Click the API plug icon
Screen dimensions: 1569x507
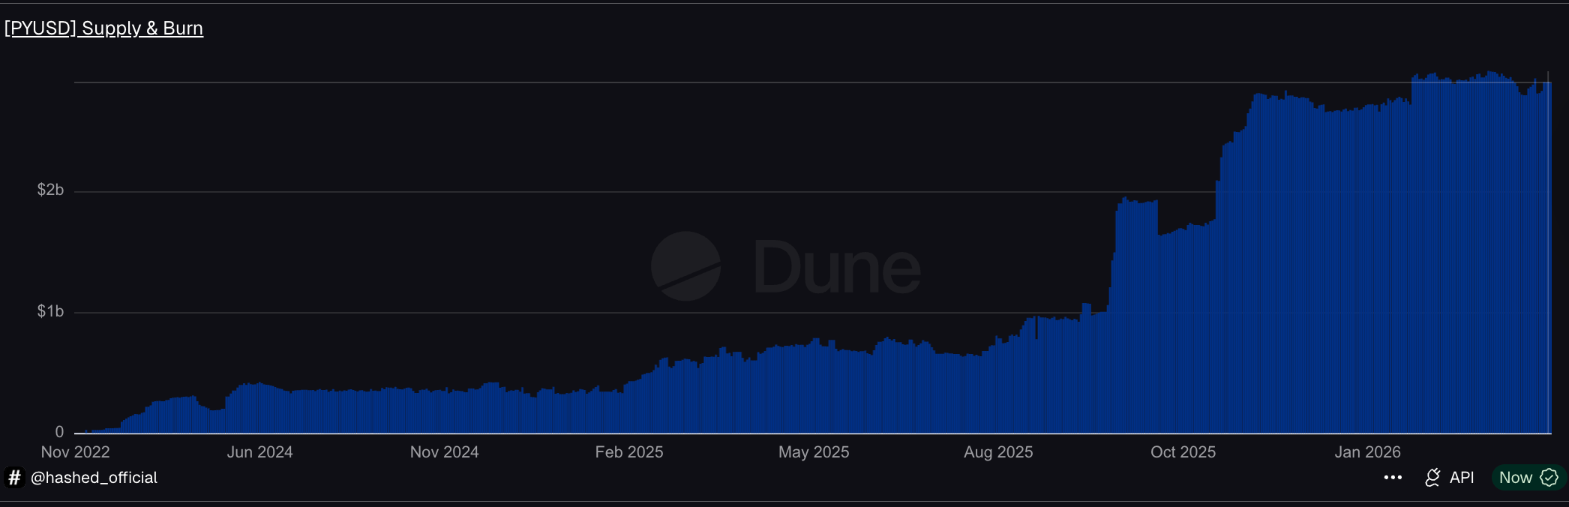pos(1432,478)
